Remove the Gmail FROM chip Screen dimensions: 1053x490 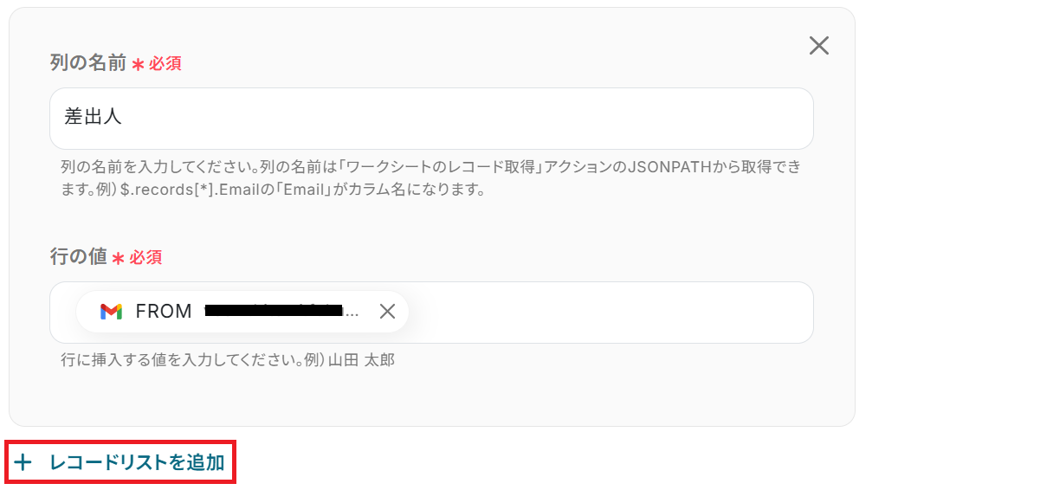click(x=387, y=312)
